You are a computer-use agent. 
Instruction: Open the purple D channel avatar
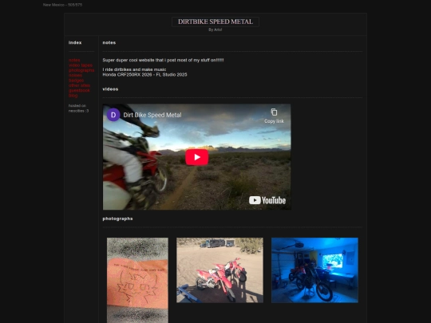[x=113, y=115]
